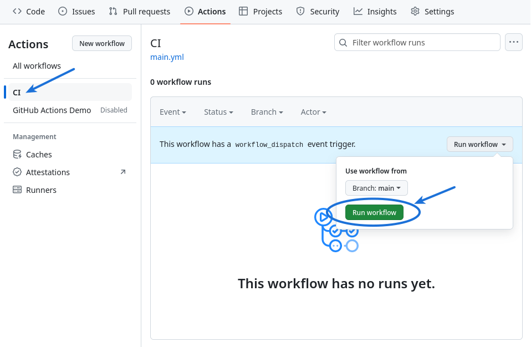Open the Security tab
531x347 pixels.
point(318,12)
